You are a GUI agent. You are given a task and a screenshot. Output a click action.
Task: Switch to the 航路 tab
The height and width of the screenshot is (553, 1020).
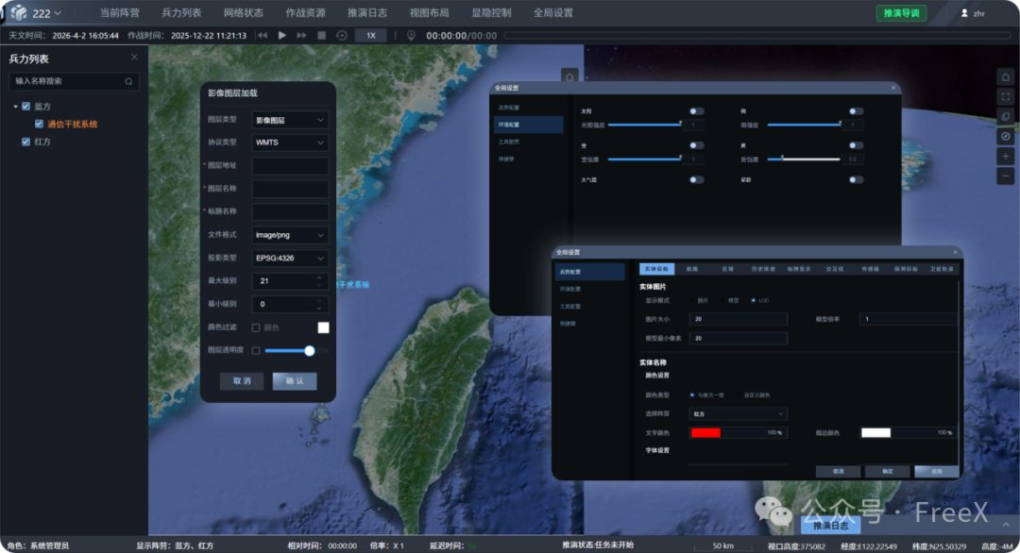pyautogui.click(x=692, y=268)
